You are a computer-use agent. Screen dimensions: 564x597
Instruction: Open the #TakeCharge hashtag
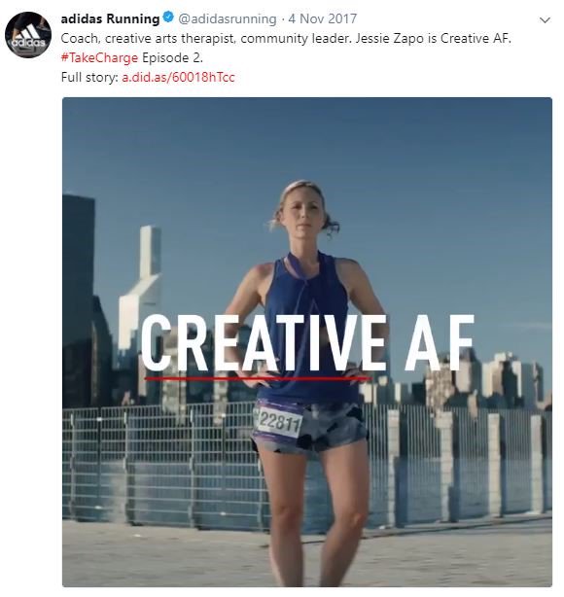[x=99, y=58]
